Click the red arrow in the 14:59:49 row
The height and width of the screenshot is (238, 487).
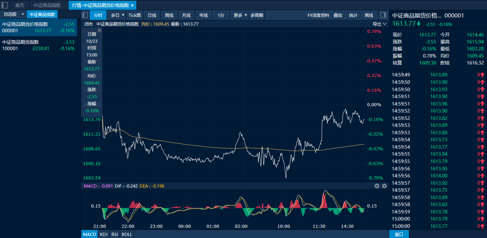(x=482, y=75)
